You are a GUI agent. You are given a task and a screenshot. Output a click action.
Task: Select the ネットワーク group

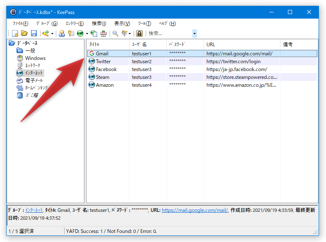pyautogui.click(x=33, y=66)
